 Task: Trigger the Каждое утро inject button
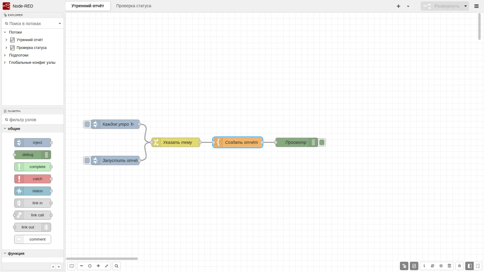[87, 124]
